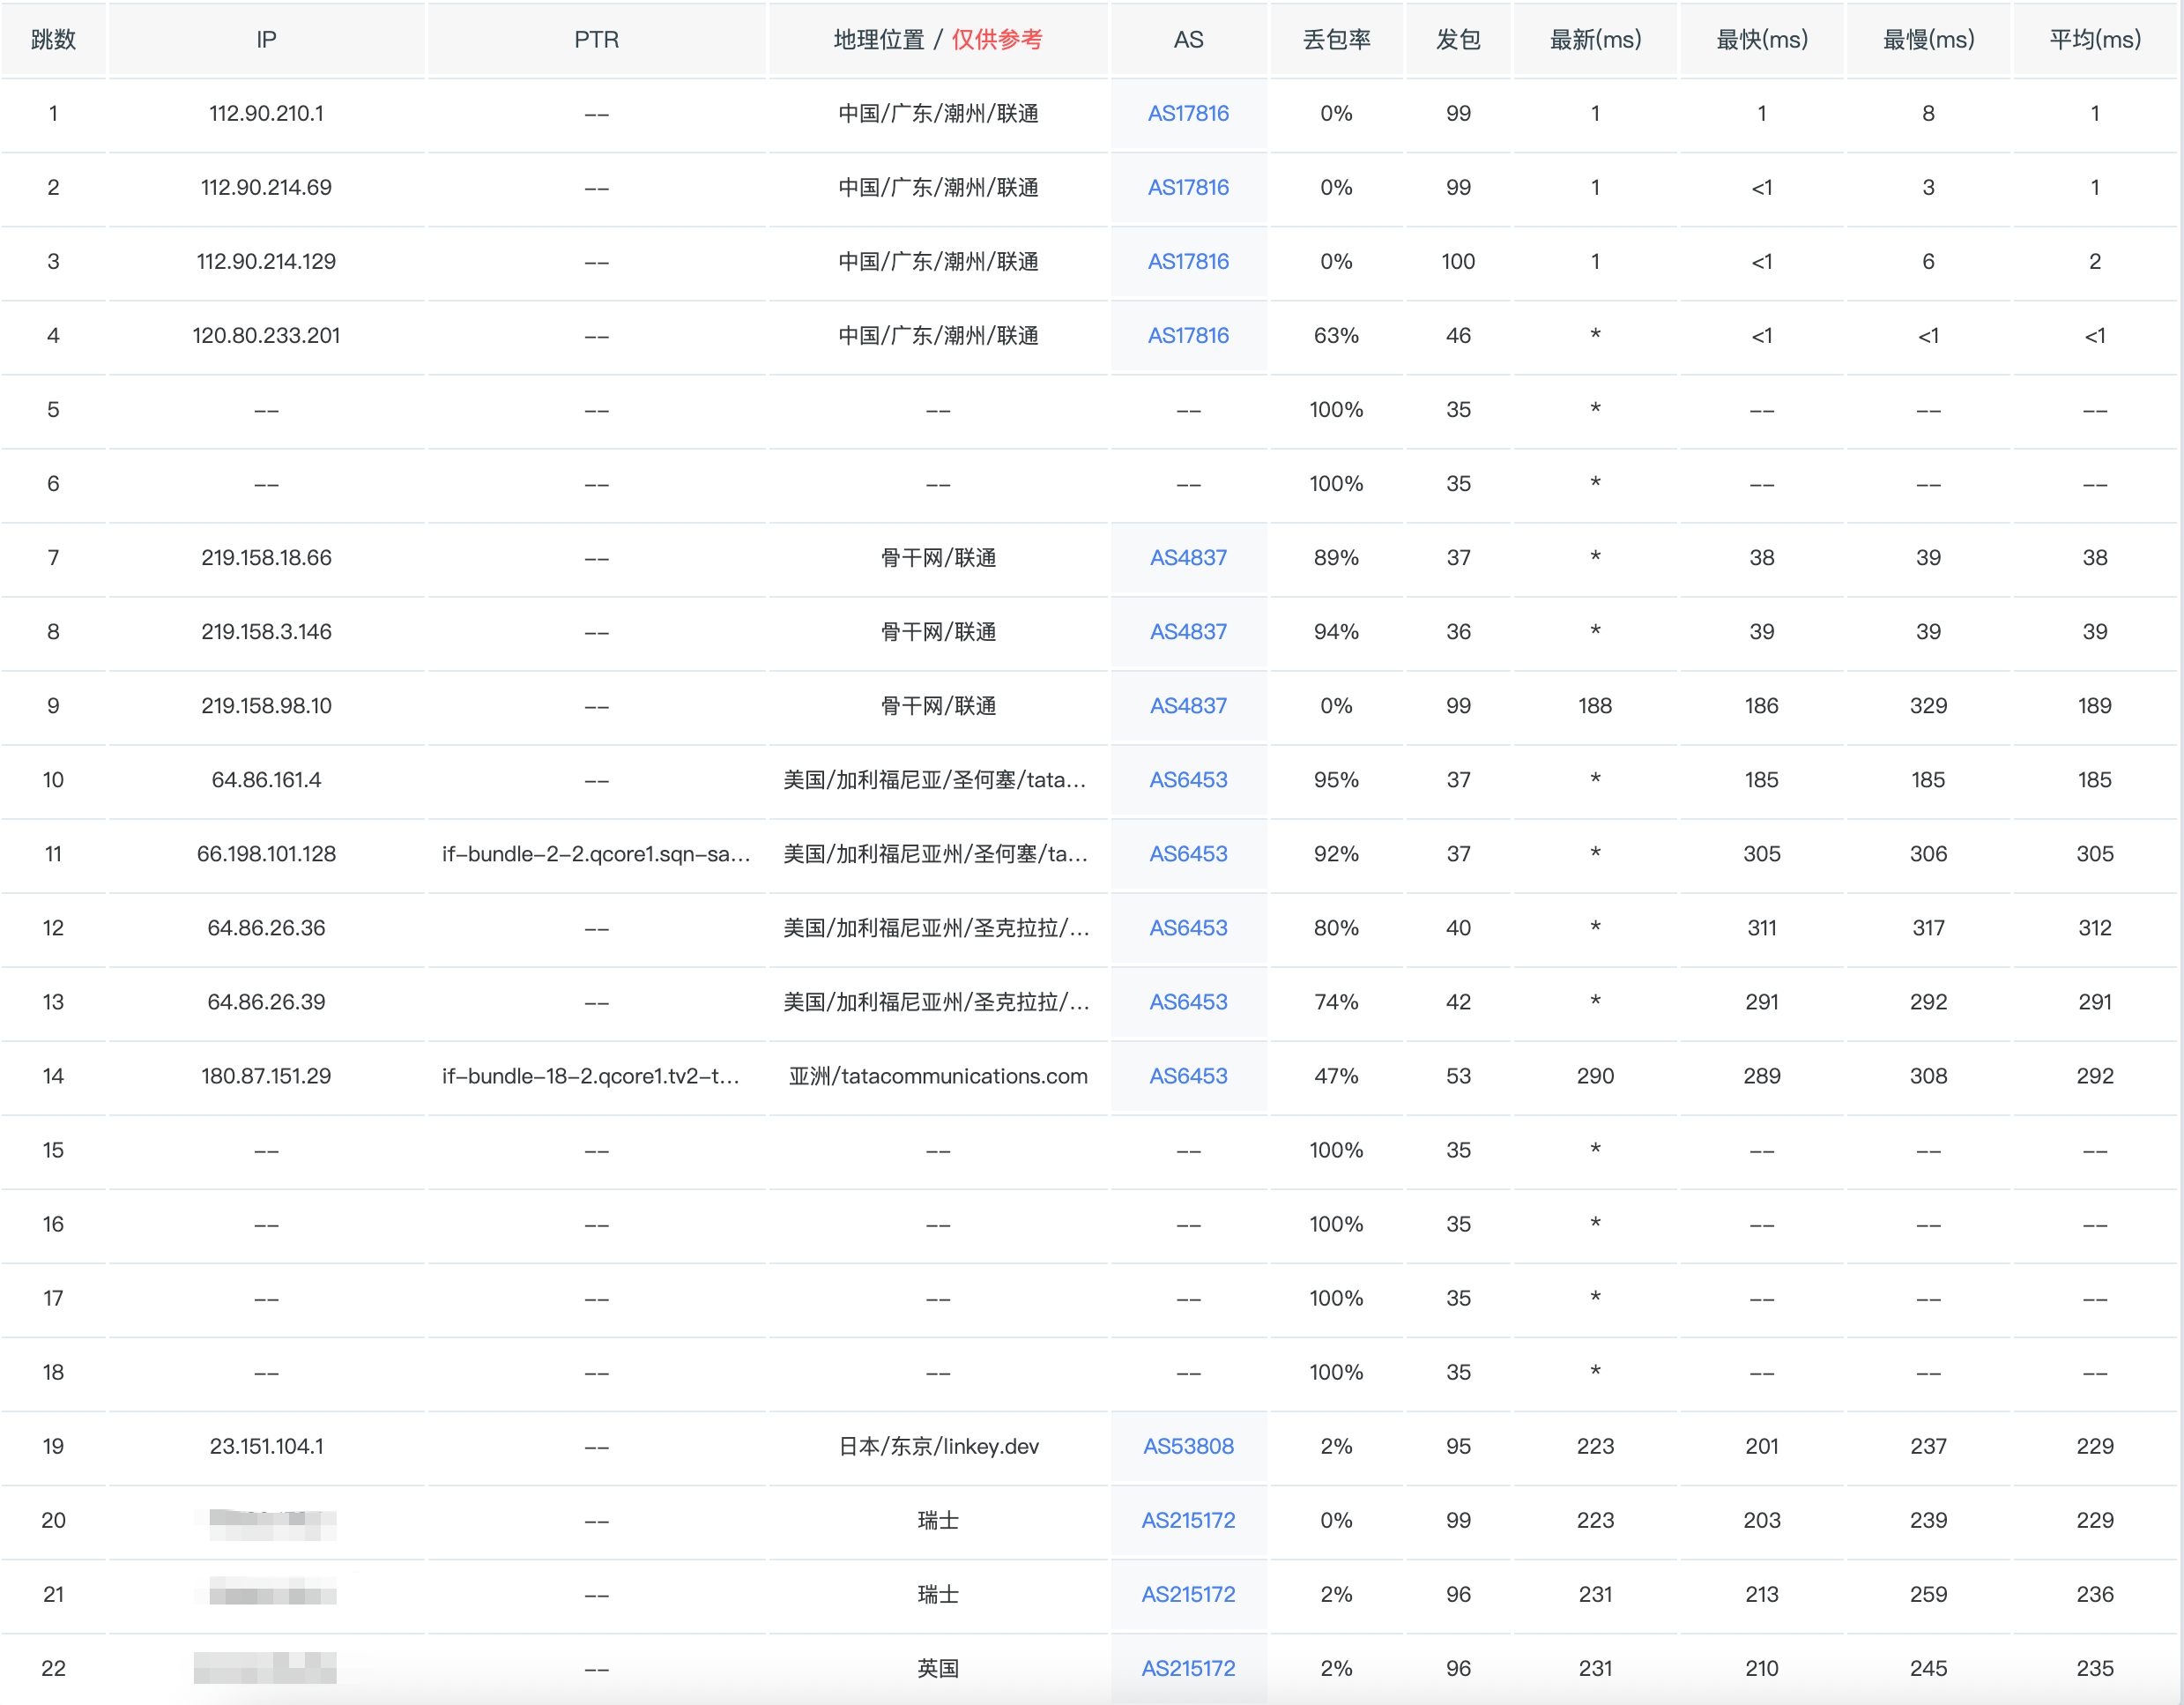
Task: Click the 跳数 column header
Action: point(53,39)
